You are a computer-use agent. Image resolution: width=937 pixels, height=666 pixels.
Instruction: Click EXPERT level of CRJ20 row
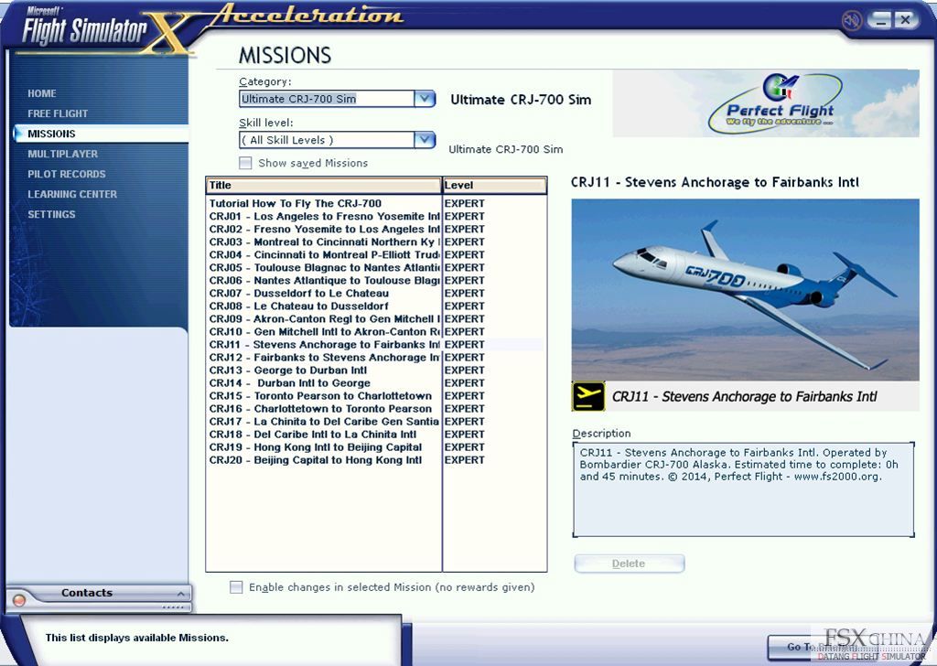pos(464,460)
